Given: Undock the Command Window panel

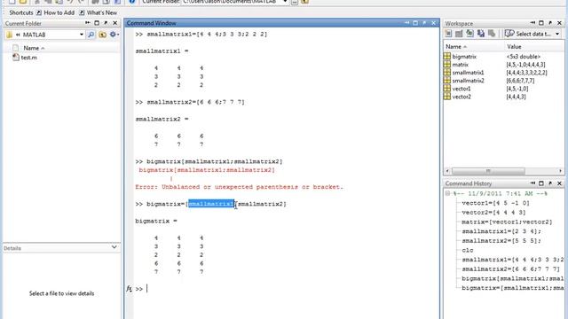Looking at the screenshot, I should 424,23.
